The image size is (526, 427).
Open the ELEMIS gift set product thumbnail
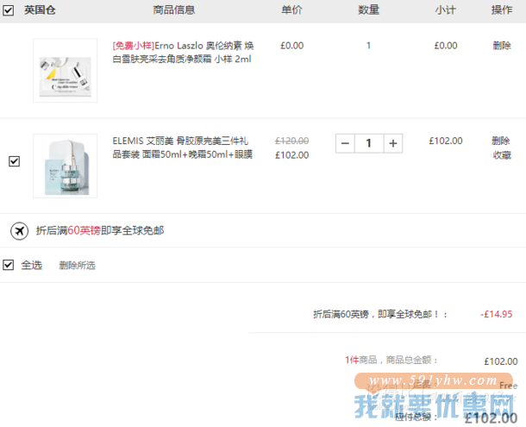pyautogui.click(x=65, y=166)
